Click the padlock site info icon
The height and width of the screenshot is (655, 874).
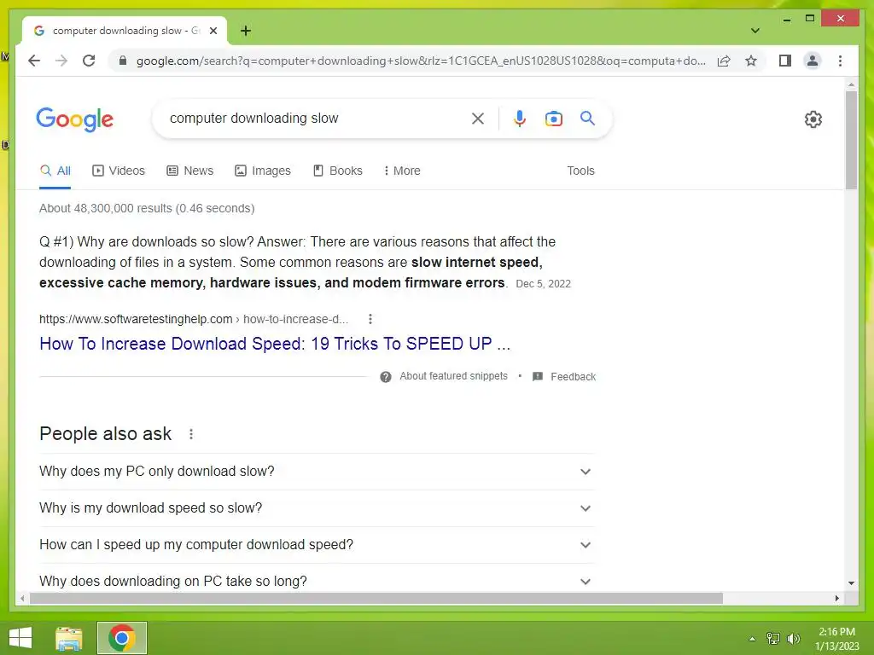pyautogui.click(x=123, y=61)
